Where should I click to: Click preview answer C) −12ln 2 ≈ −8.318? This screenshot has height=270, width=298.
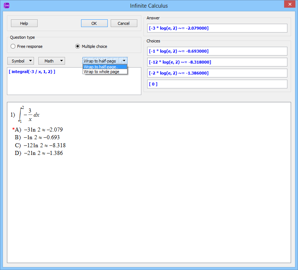coord(40,145)
